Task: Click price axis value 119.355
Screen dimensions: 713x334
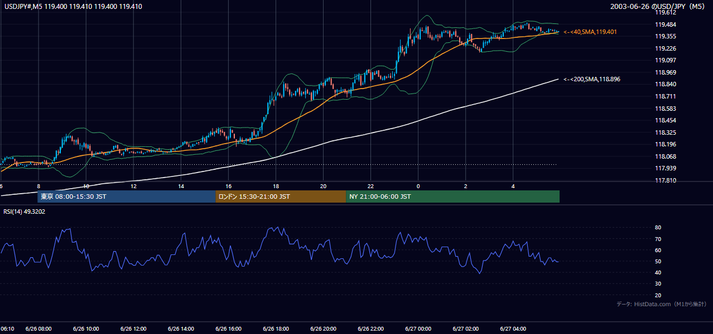Action: click(x=666, y=37)
